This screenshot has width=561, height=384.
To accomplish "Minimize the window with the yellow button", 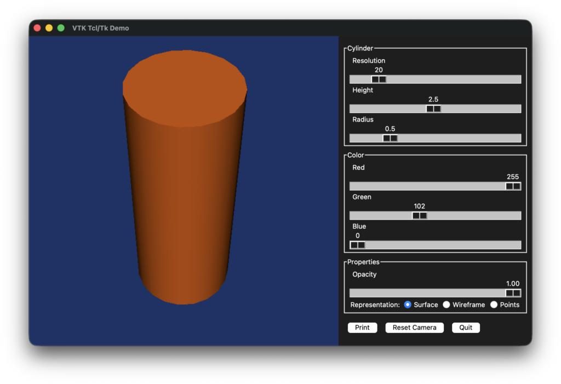I will tap(49, 28).
